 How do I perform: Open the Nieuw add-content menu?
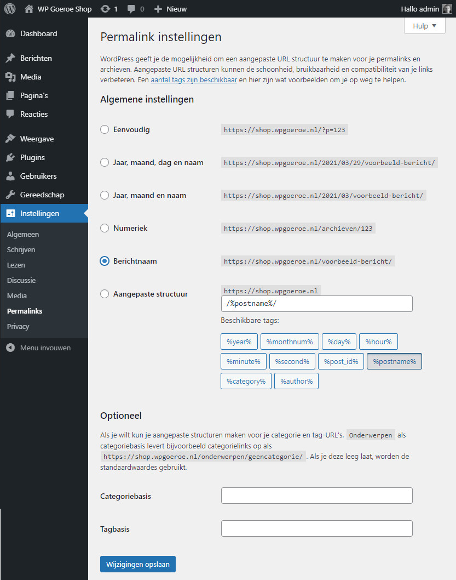pos(170,9)
